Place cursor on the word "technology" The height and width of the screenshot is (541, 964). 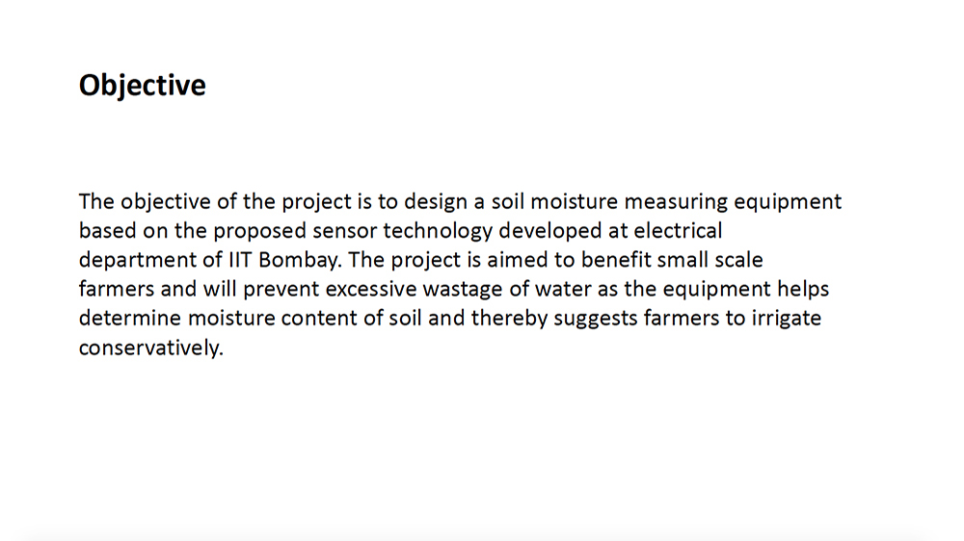coord(438,231)
